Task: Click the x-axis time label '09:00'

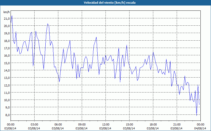Action: [x=82, y=125]
